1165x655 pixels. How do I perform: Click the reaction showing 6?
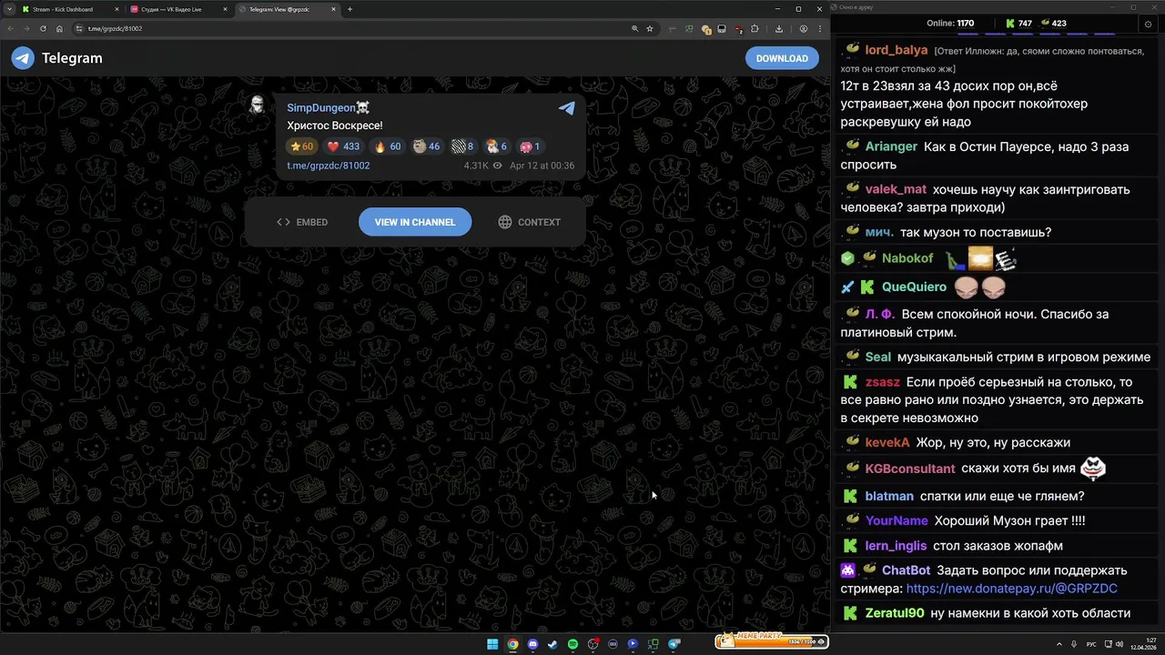click(x=496, y=146)
